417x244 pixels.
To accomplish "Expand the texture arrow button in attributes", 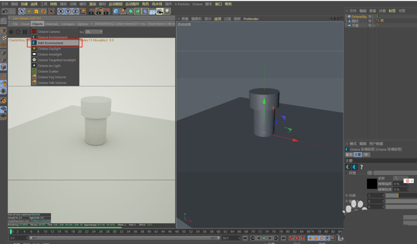I will click(x=369, y=173).
